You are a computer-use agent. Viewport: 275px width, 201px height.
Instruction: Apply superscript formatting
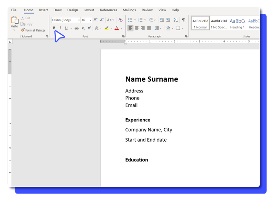point(89,28)
